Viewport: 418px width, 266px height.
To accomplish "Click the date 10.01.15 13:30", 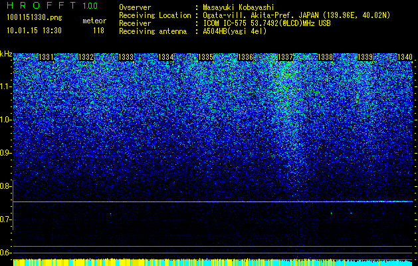I will click(34, 31).
